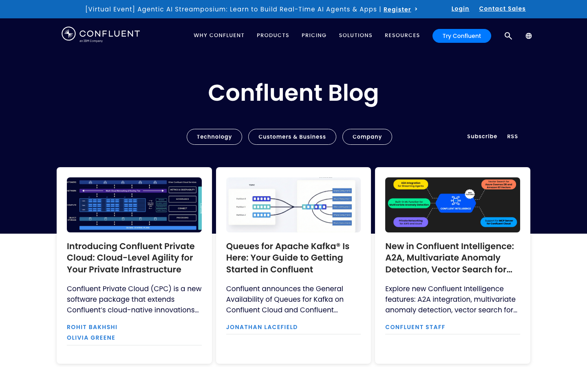Viewport: 587px width, 367px height.
Task: Open the Products menu
Action: [x=273, y=35]
